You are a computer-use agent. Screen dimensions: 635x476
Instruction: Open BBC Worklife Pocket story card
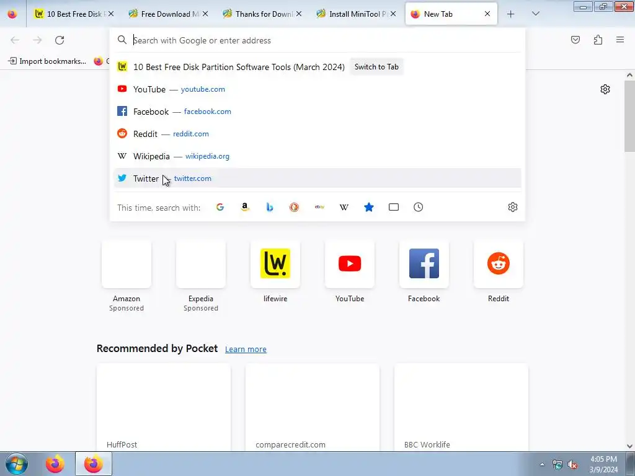click(461, 408)
